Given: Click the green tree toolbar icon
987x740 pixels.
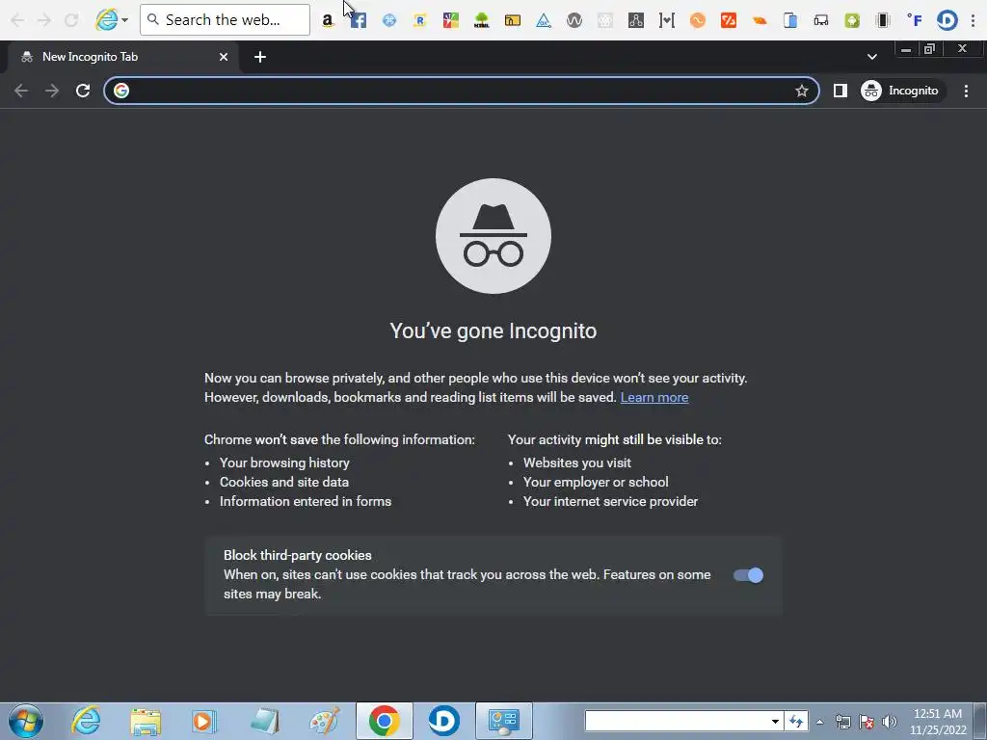Looking at the screenshot, I should click(482, 20).
